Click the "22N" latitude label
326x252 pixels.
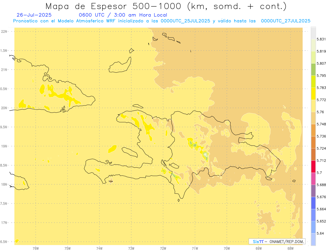click(4, 31)
